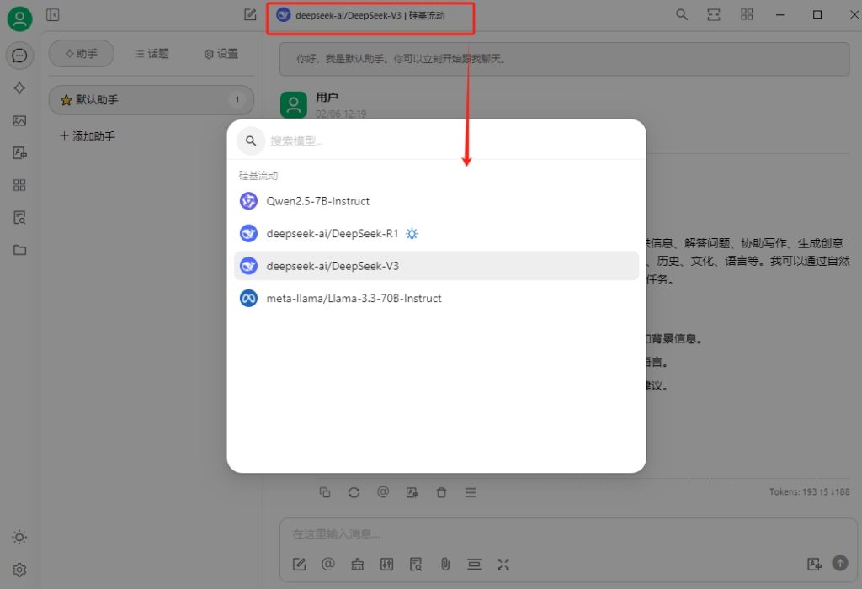The width and height of the screenshot is (862, 589).
Task: Click the message input field
Action: pyautogui.click(x=568, y=534)
